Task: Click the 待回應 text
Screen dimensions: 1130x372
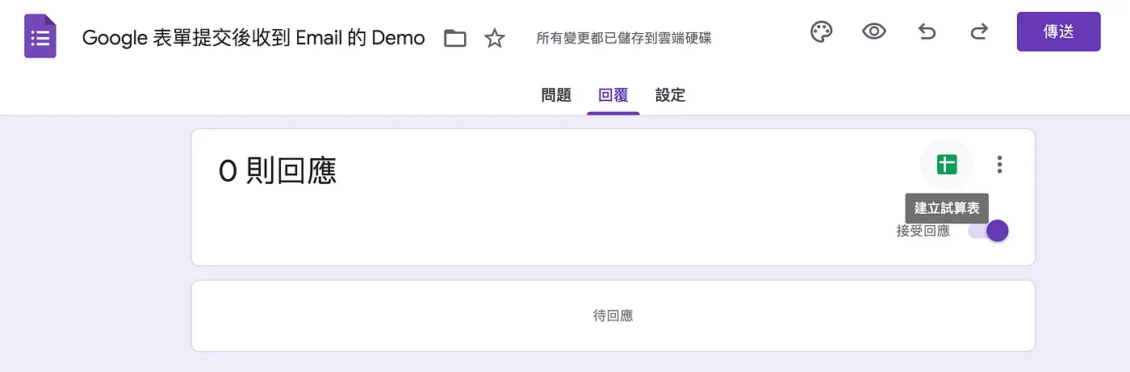Action: (613, 316)
